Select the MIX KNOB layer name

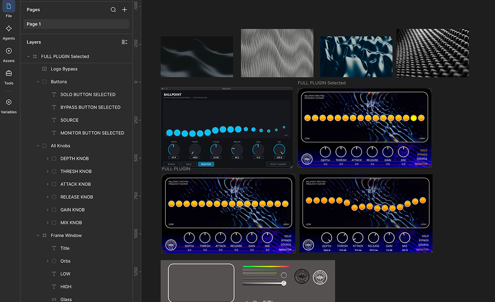71,222
